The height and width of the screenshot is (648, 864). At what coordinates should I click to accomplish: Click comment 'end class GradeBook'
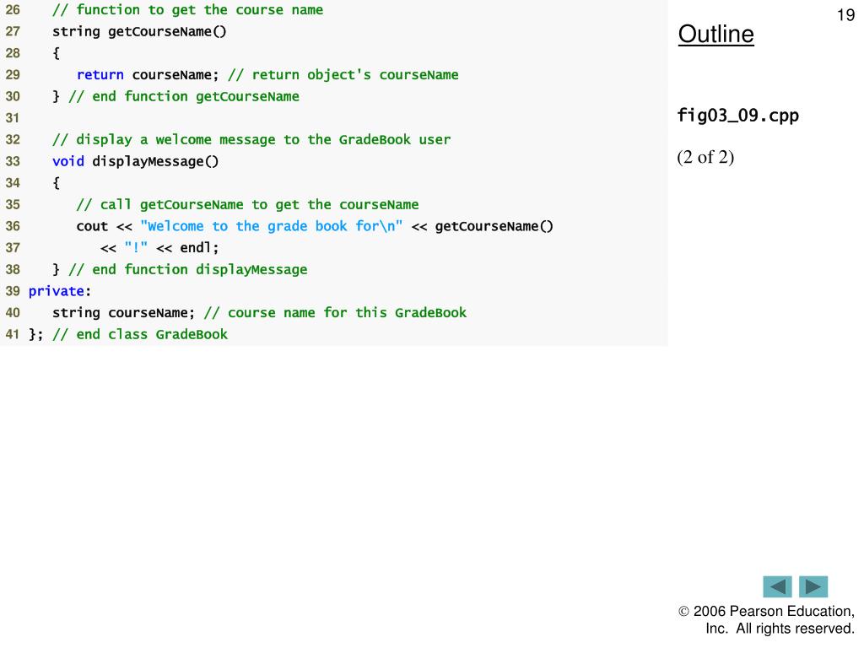coord(140,334)
